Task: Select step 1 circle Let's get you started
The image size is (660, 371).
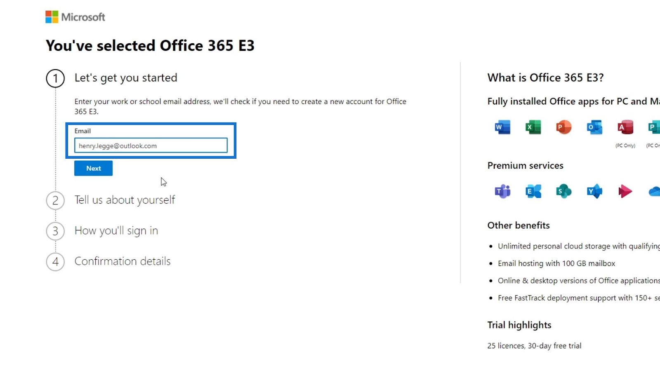Action: [x=55, y=78]
